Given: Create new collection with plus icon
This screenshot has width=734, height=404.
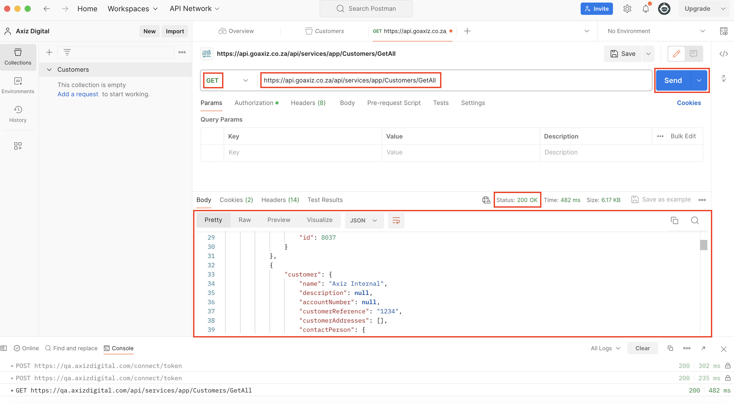Looking at the screenshot, I should click(x=49, y=52).
